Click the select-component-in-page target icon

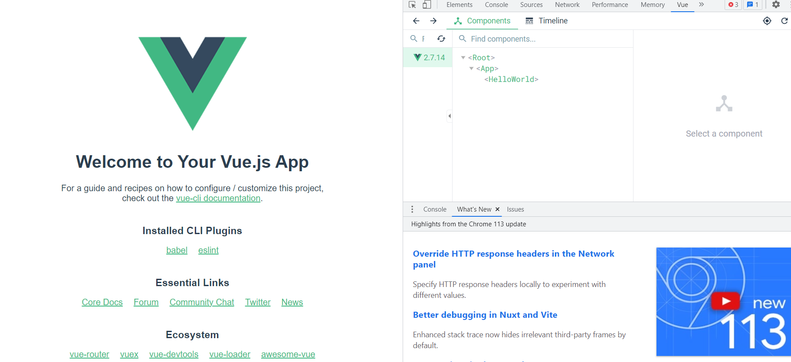click(767, 21)
